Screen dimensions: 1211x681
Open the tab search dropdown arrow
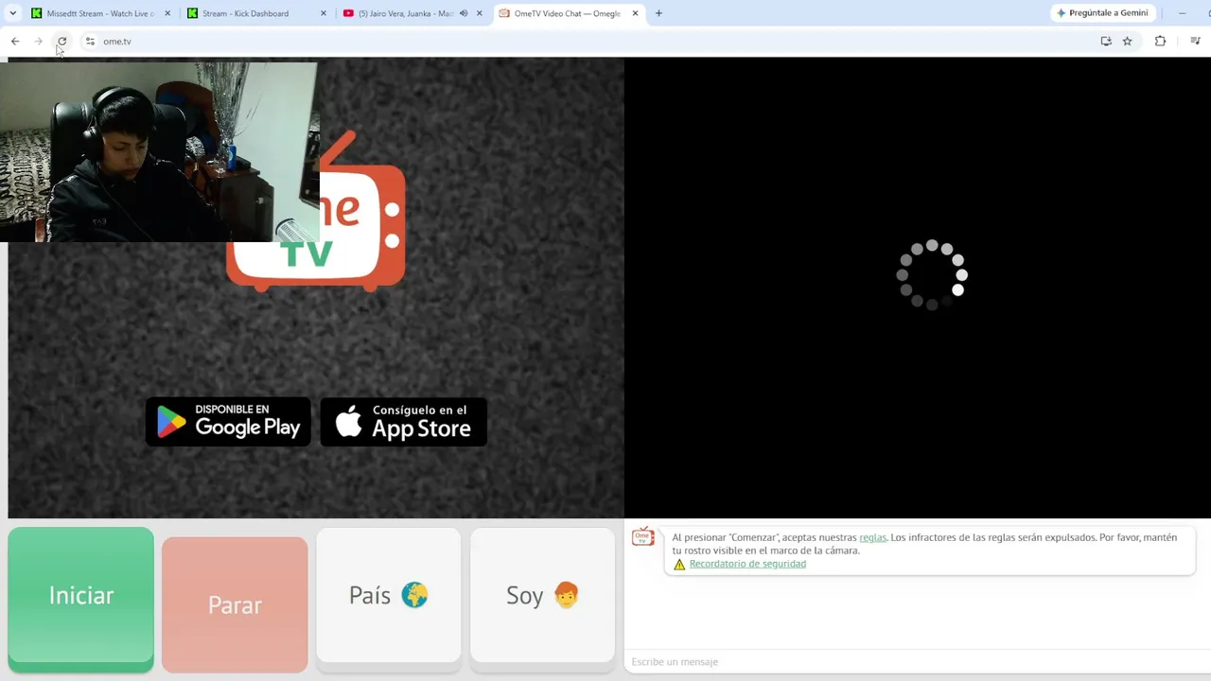coord(13,13)
